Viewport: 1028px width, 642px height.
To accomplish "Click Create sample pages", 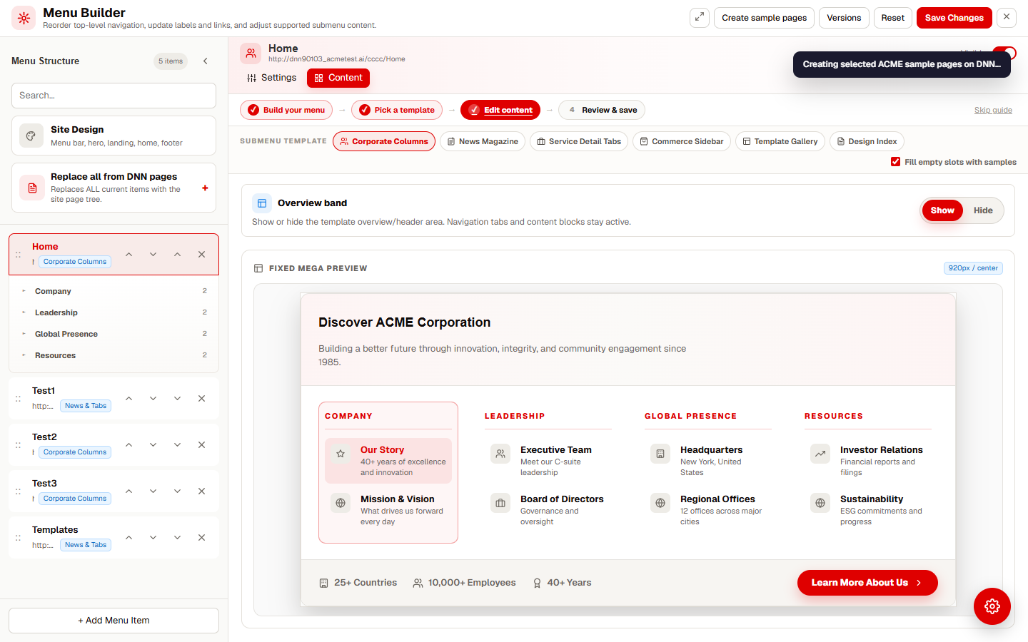I will click(764, 18).
